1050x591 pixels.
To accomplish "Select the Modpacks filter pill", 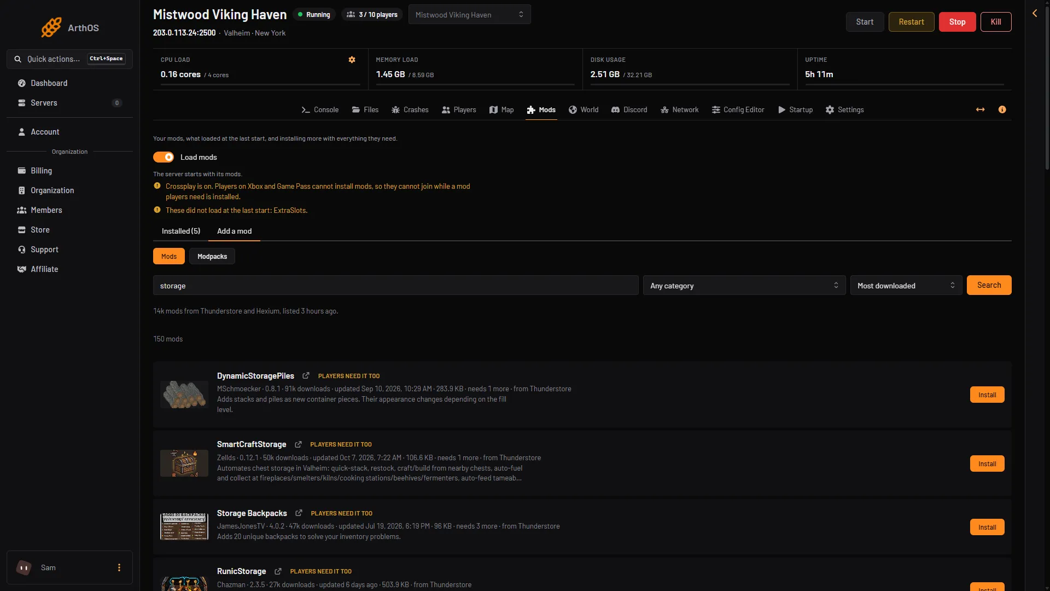I will pyautogui.click(x=212, y=256).
